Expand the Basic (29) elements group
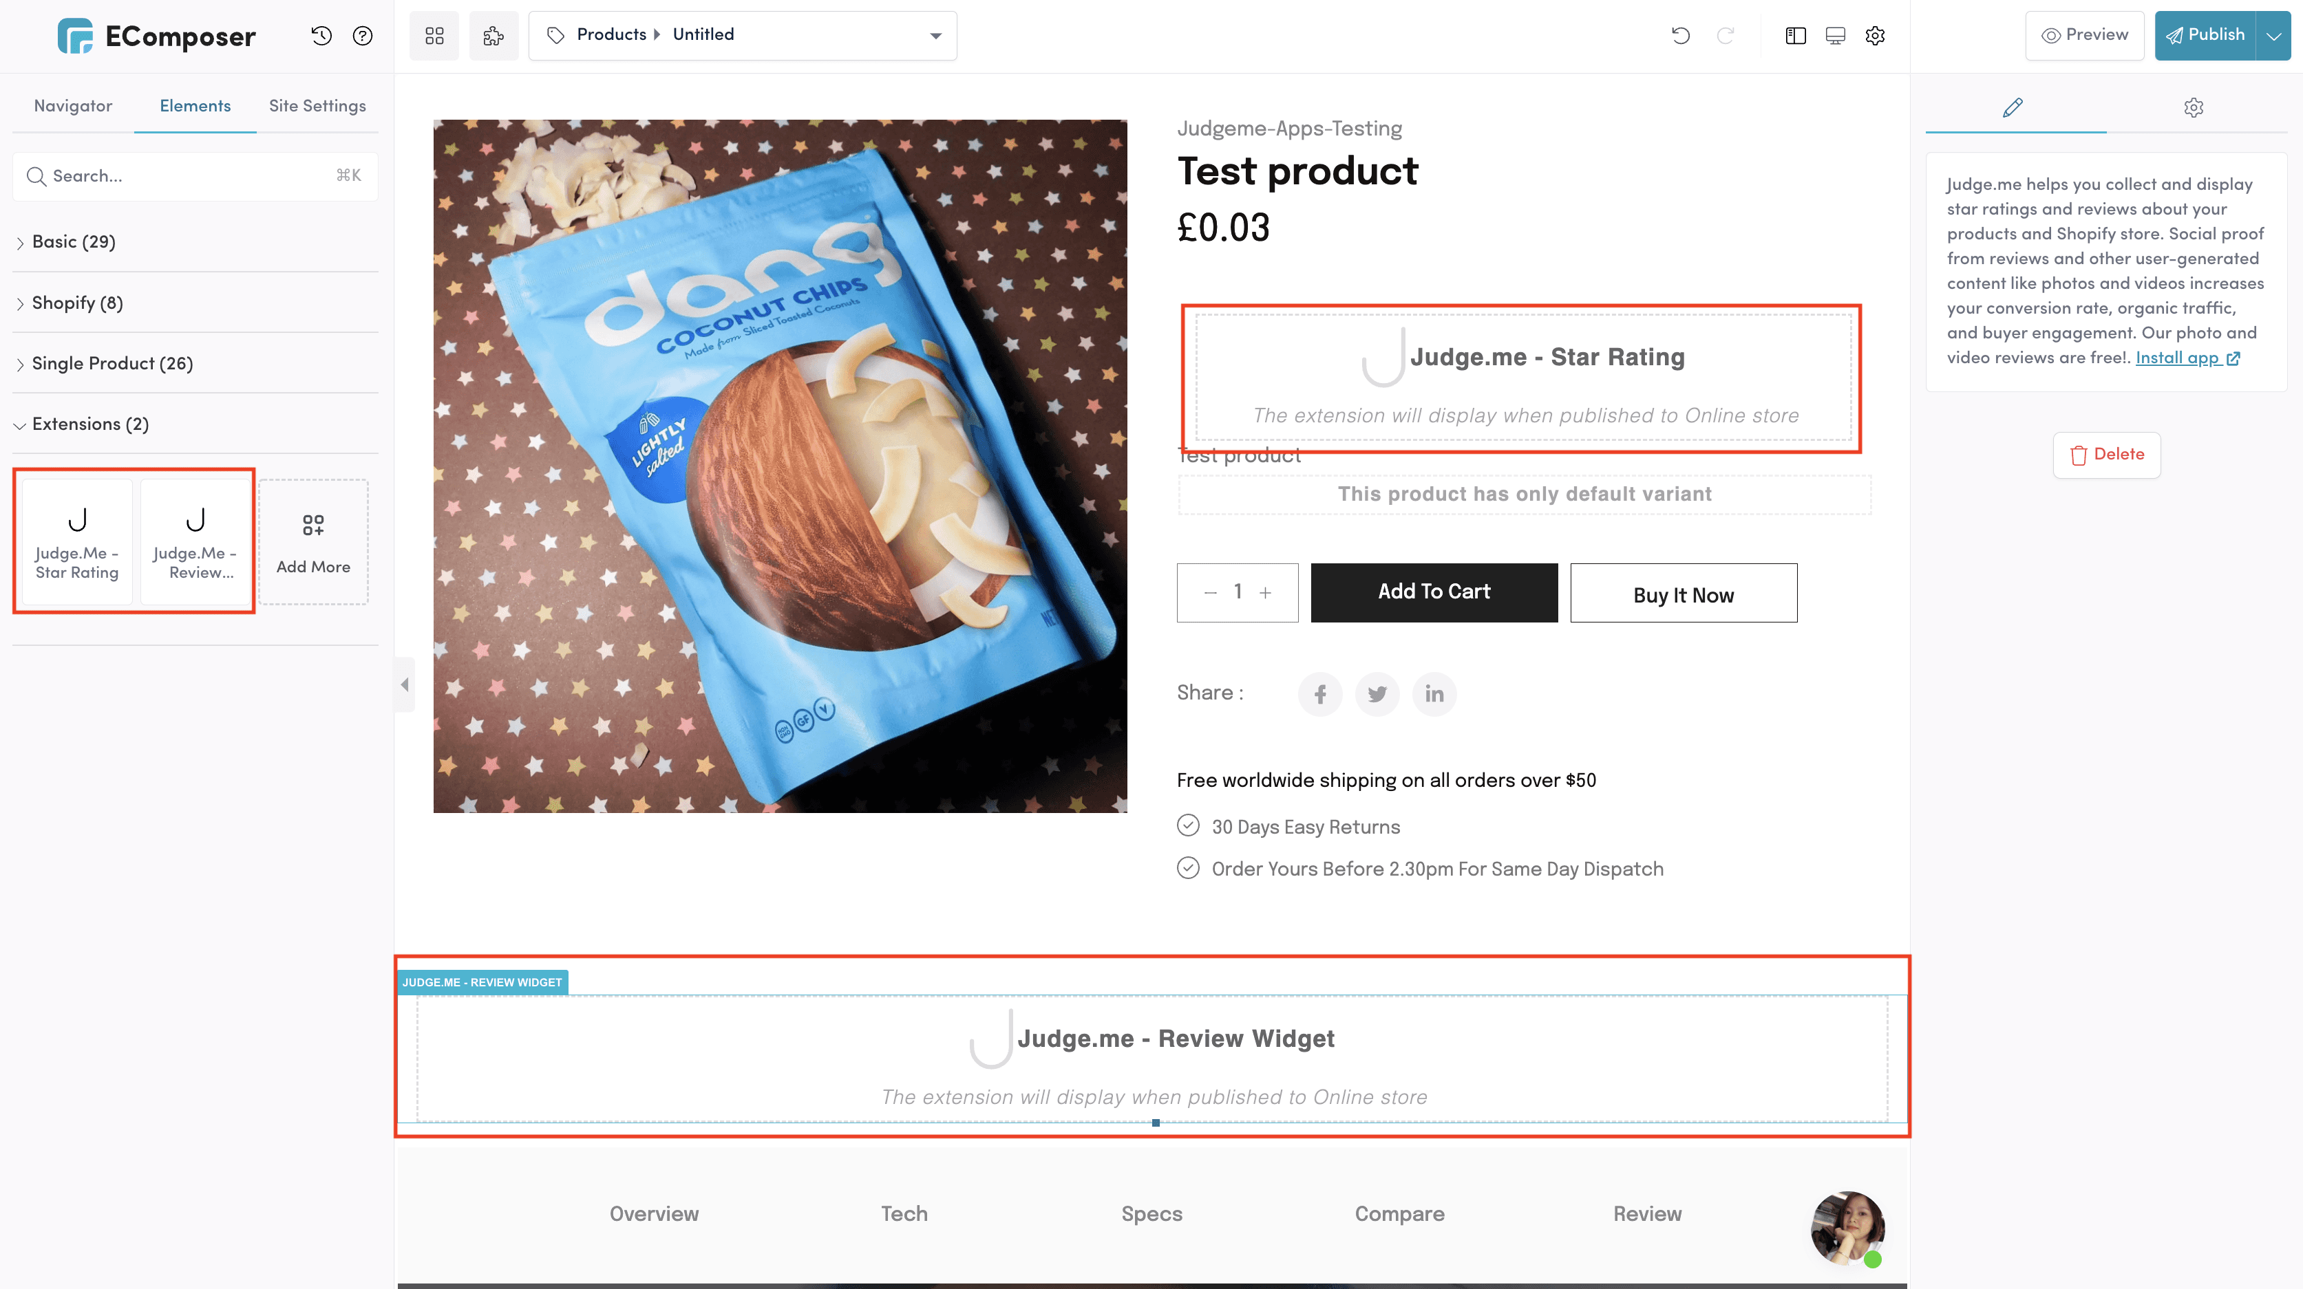2303x1289 pixels. click(74, 242)
